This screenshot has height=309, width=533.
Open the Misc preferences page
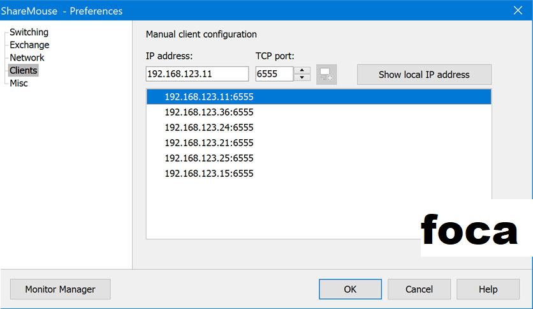pyautogui.click(x=18, y=84)
